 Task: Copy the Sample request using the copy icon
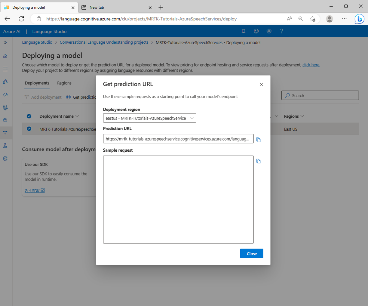click(x=258, y=161)
